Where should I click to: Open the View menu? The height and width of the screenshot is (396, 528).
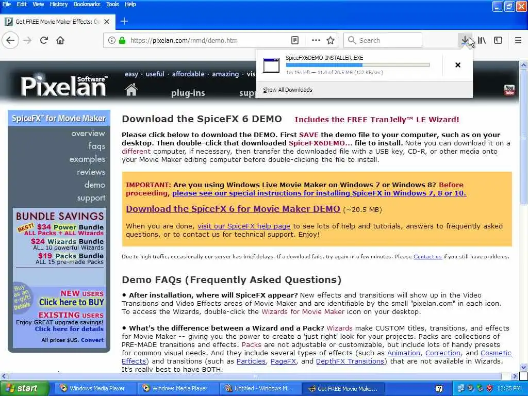point(38,4)
